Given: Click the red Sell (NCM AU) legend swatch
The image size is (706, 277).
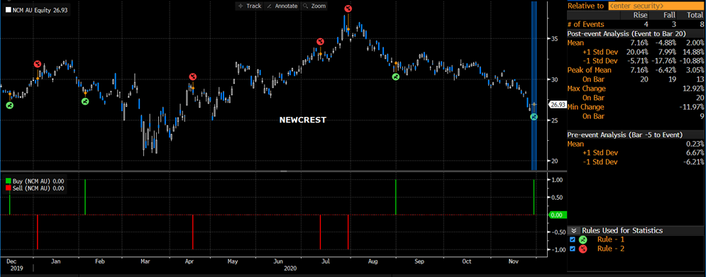Looking at the screenshot, I should point(8,188).
